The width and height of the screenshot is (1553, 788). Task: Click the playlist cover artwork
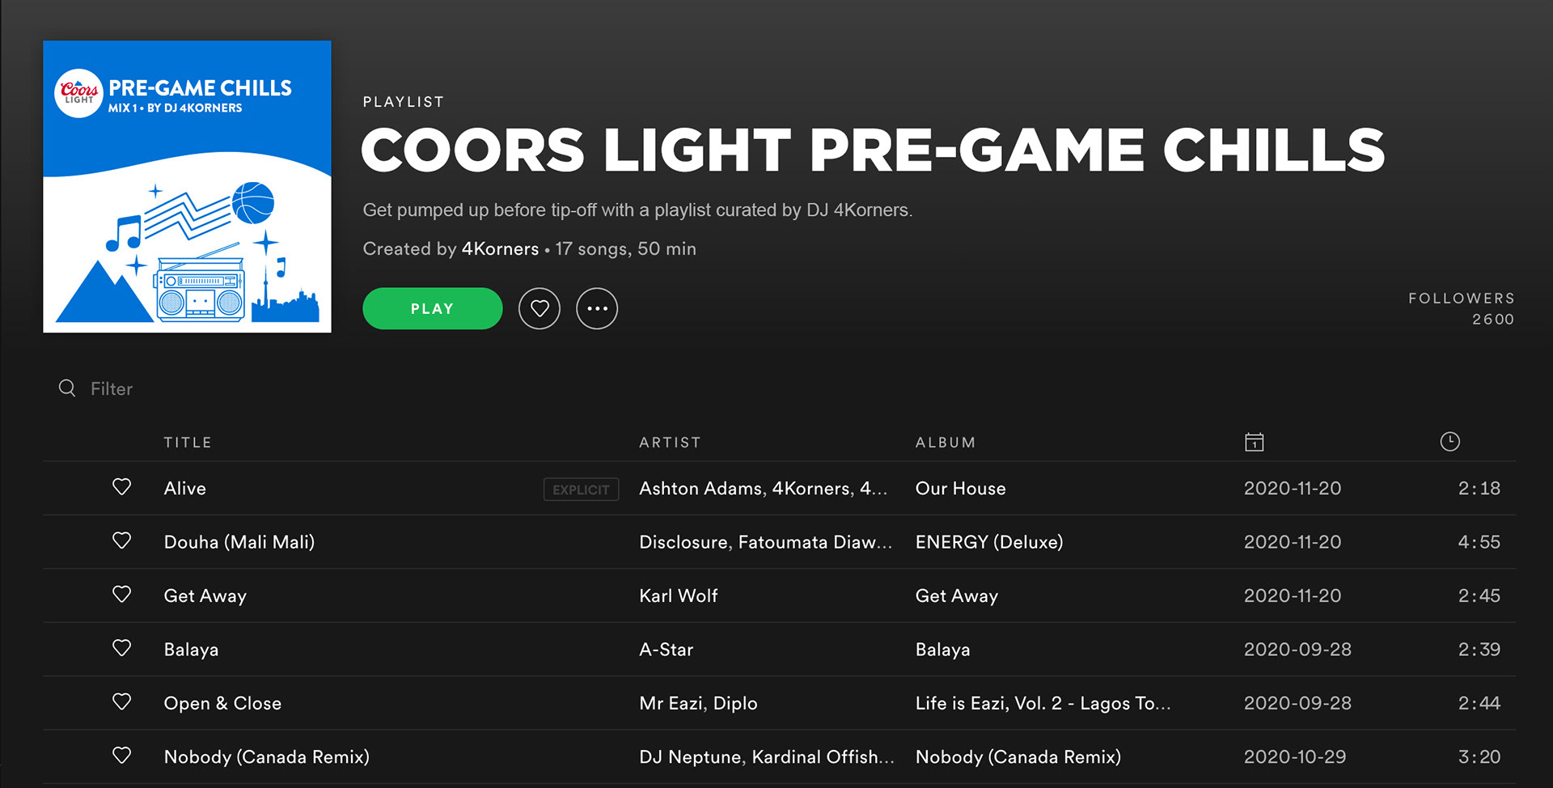pos(187,187)
